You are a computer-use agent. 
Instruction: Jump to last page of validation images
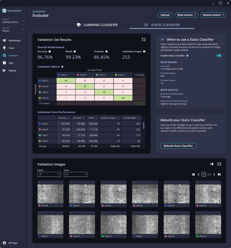click(219, 174)
